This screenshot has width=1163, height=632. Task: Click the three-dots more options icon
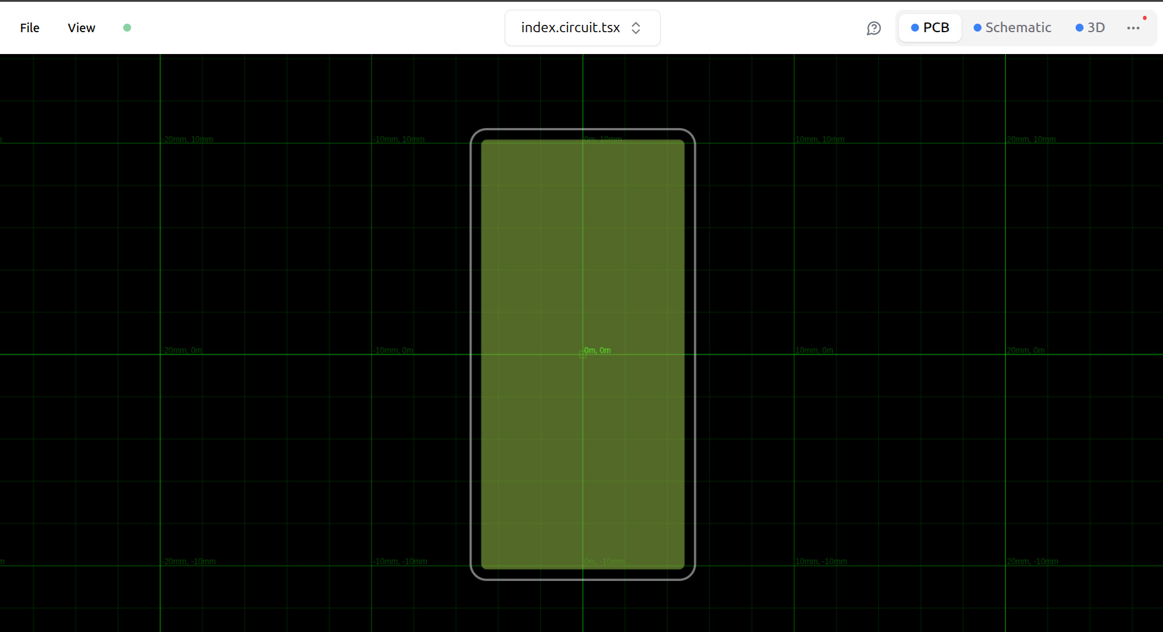[1133, 28]
